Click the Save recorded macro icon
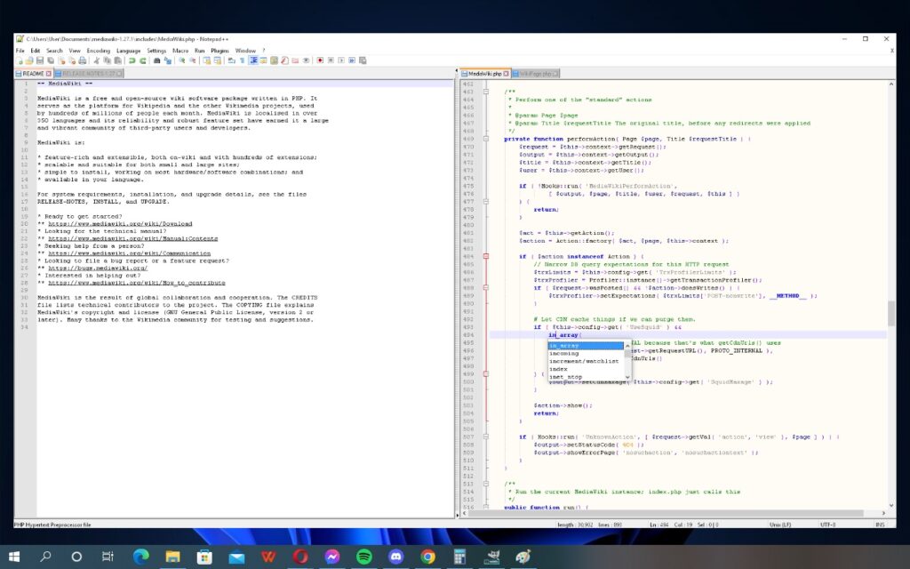The width and height of the screenshot is (910, 569). (x=363, y=60)
